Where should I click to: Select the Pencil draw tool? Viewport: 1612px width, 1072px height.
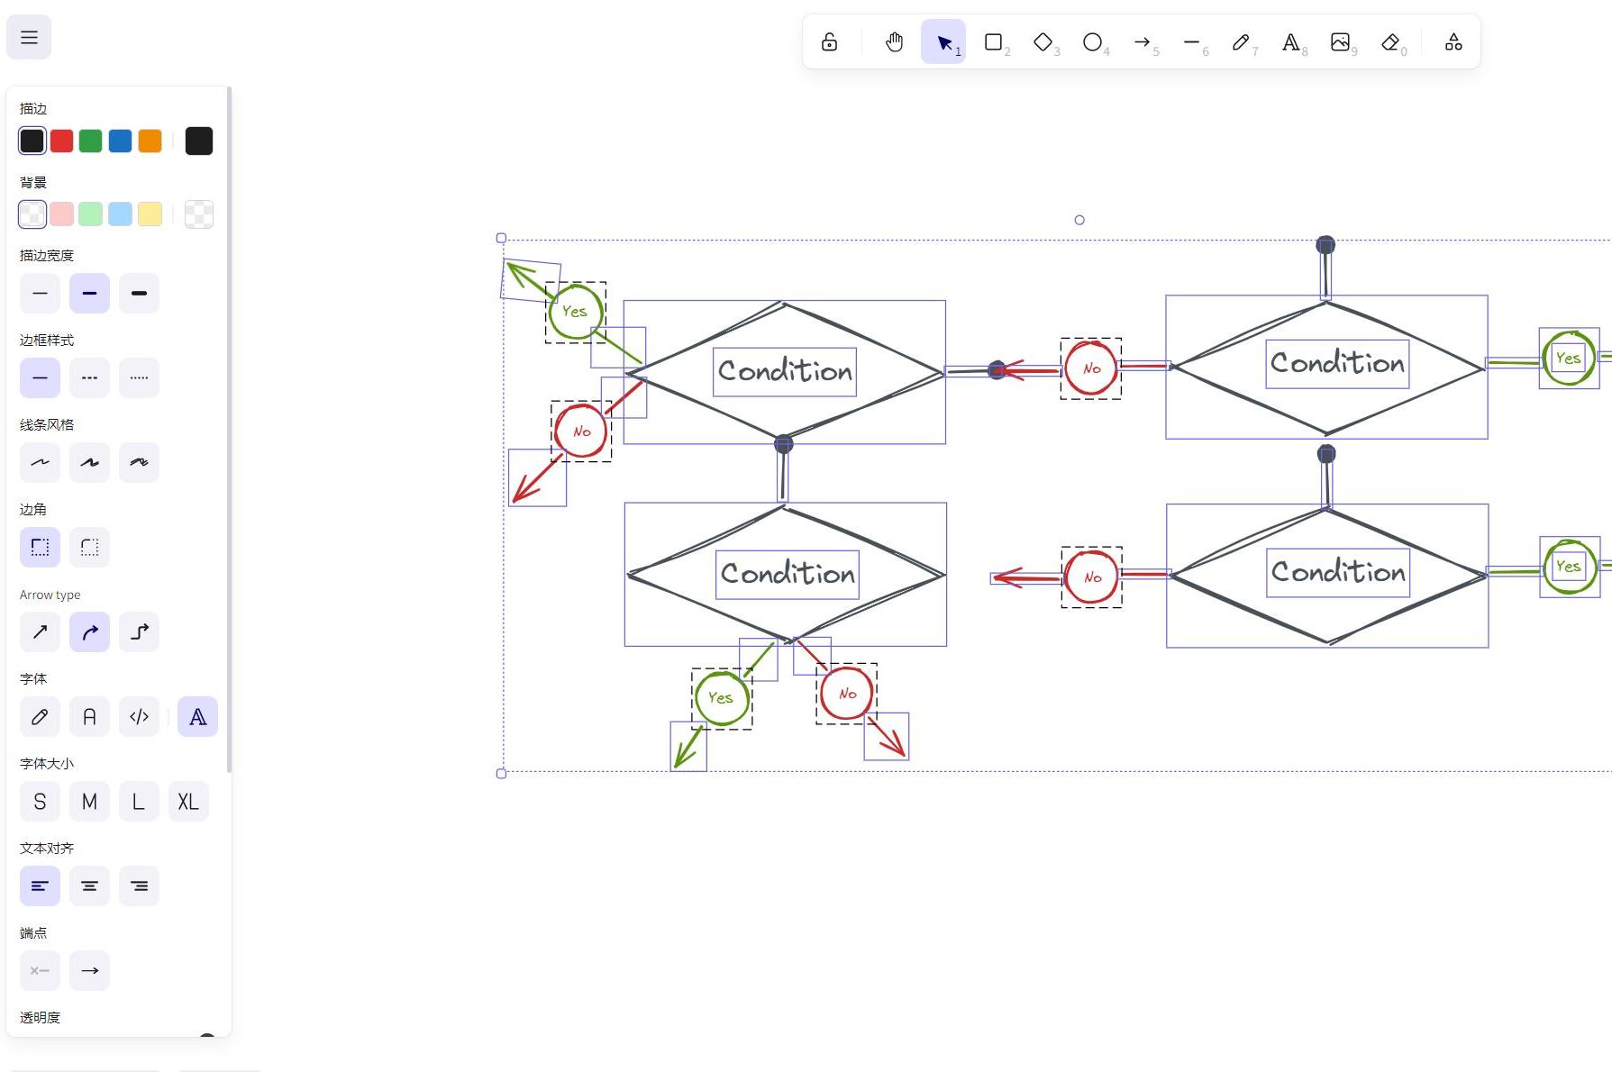coord(1242,42)
